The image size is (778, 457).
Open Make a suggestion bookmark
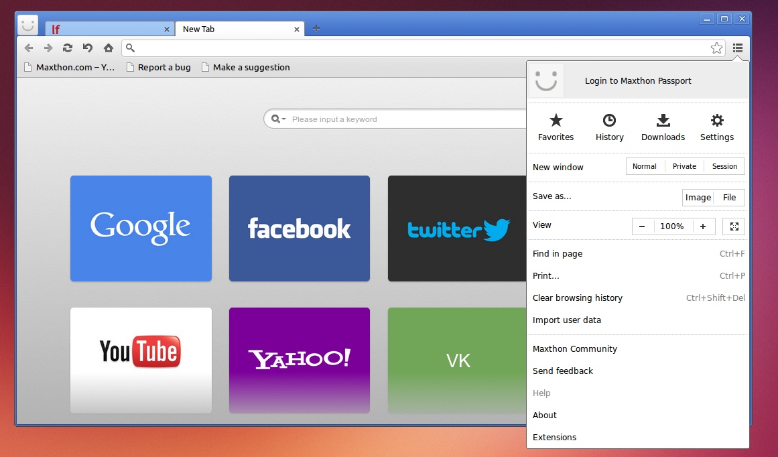pos(246,68)
